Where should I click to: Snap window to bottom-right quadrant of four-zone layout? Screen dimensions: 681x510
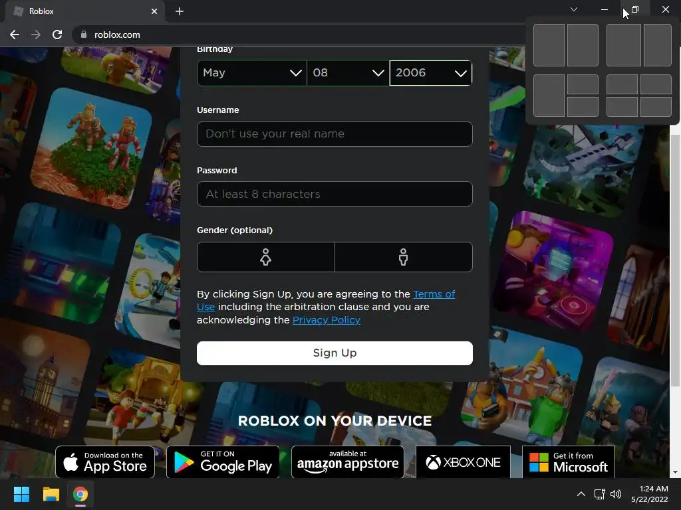pos(656,107)
